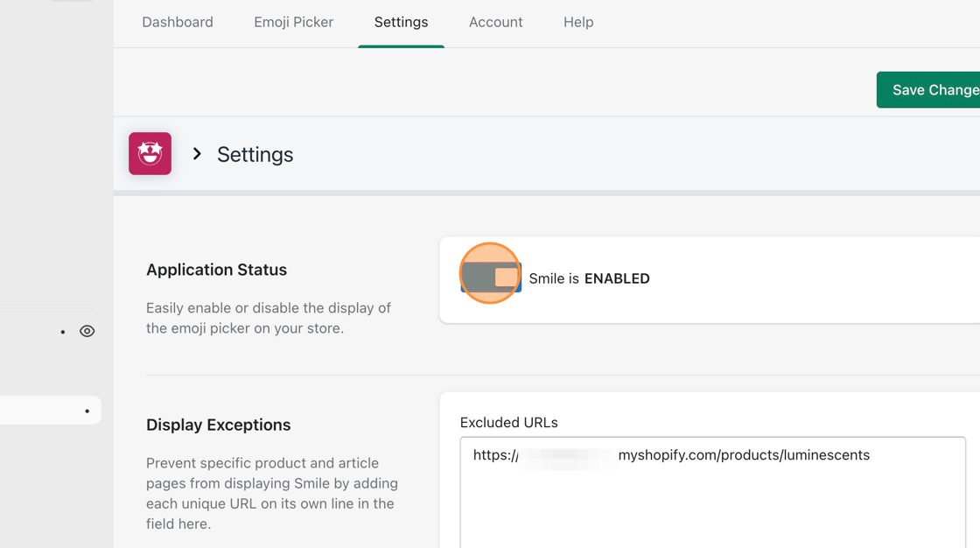
Task: Click the Display Exceptions section heading
Action: click(218, 425)
